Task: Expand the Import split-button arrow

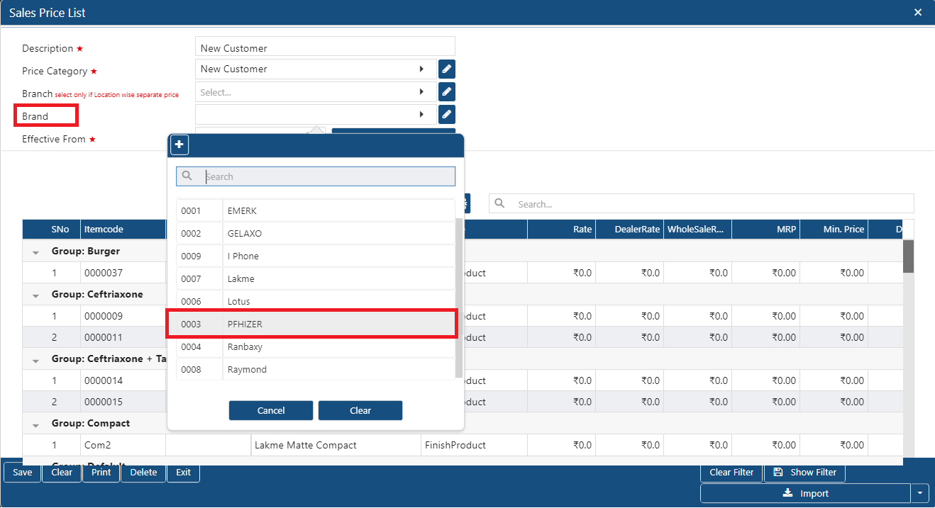Action: pyautogui.click(x=920, y=493)
